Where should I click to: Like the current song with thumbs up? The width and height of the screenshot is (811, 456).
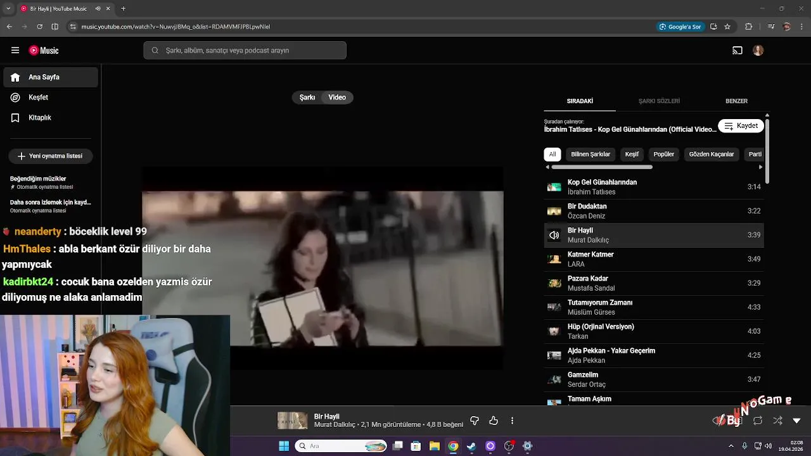pos(494,421)
